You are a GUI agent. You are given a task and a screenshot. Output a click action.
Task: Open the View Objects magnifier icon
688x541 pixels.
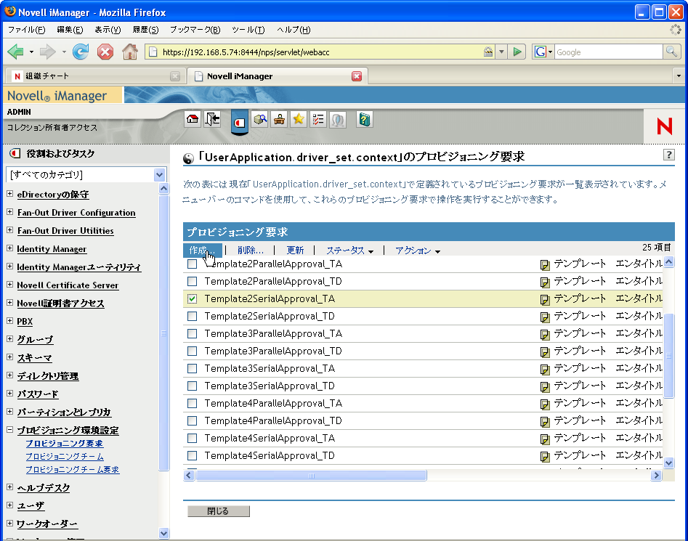coord(260,119)
